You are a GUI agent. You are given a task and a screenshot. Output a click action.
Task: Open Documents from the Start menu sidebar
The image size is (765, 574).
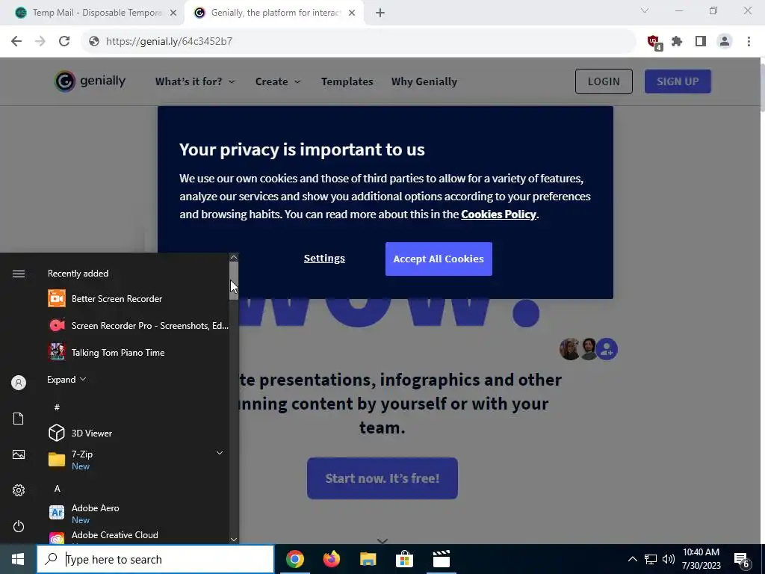(19, 419)
